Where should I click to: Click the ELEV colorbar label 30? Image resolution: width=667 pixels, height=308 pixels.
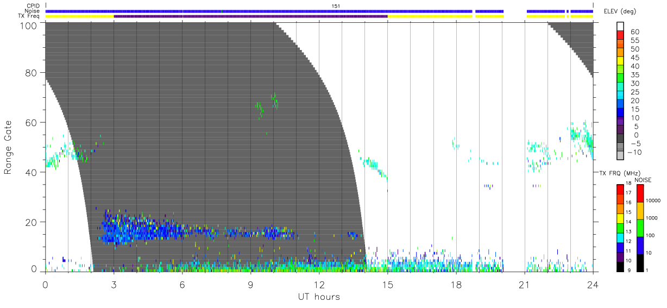(x=634, y=83)
